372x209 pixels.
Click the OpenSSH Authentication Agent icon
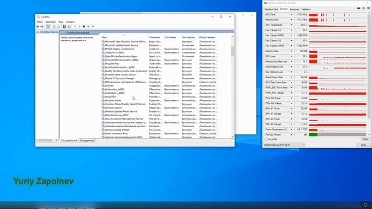pyautogui.click(x=103, y=56)
